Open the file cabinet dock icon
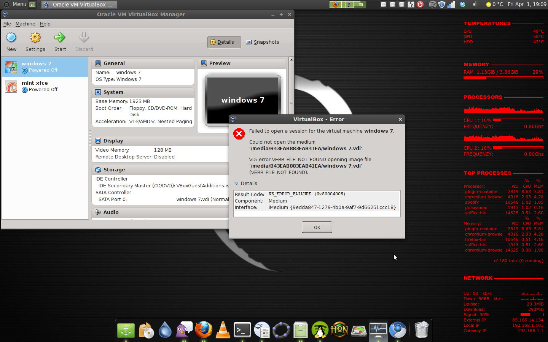 click(301, 330)
